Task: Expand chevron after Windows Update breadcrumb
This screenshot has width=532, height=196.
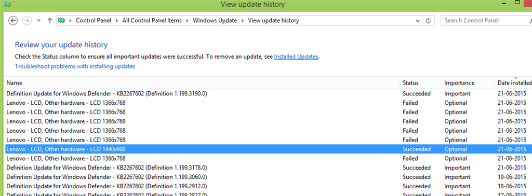Action: [x=243, y=21]
